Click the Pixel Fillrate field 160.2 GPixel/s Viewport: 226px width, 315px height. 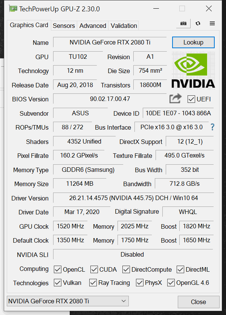click(79, 155)
